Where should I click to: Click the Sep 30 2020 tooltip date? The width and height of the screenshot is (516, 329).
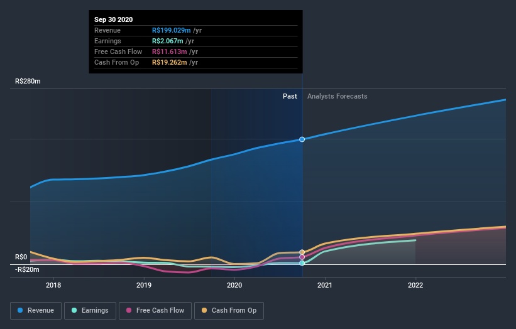(x=114, y=19)
